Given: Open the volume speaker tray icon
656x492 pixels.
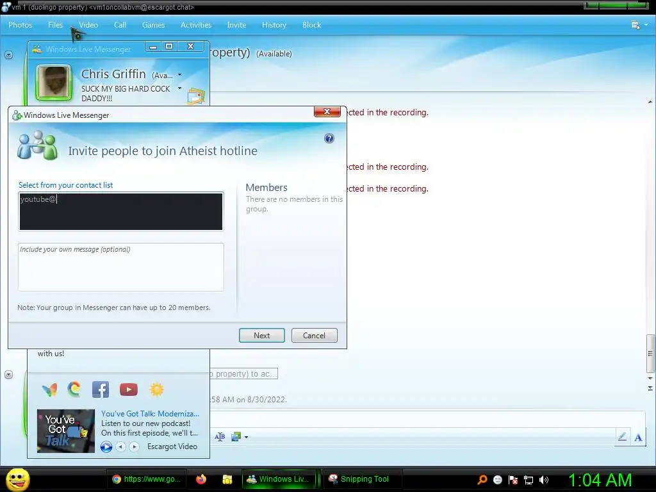Looking at the screenshot, I should click(543, 480).
